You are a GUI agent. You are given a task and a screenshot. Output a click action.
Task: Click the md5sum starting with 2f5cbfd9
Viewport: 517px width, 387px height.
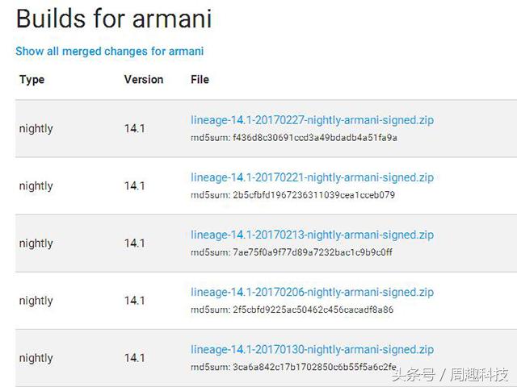point(292,310)
